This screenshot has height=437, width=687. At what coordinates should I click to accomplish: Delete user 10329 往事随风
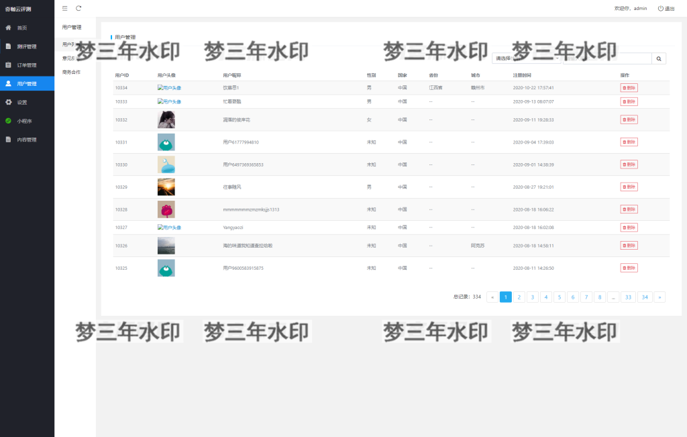pyautogui.click(x=629, y=187)
